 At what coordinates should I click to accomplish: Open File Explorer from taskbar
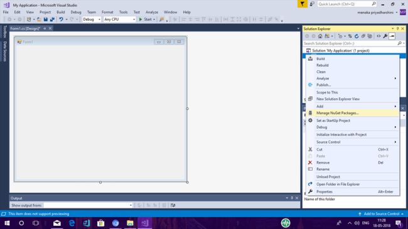coord(130,223)
